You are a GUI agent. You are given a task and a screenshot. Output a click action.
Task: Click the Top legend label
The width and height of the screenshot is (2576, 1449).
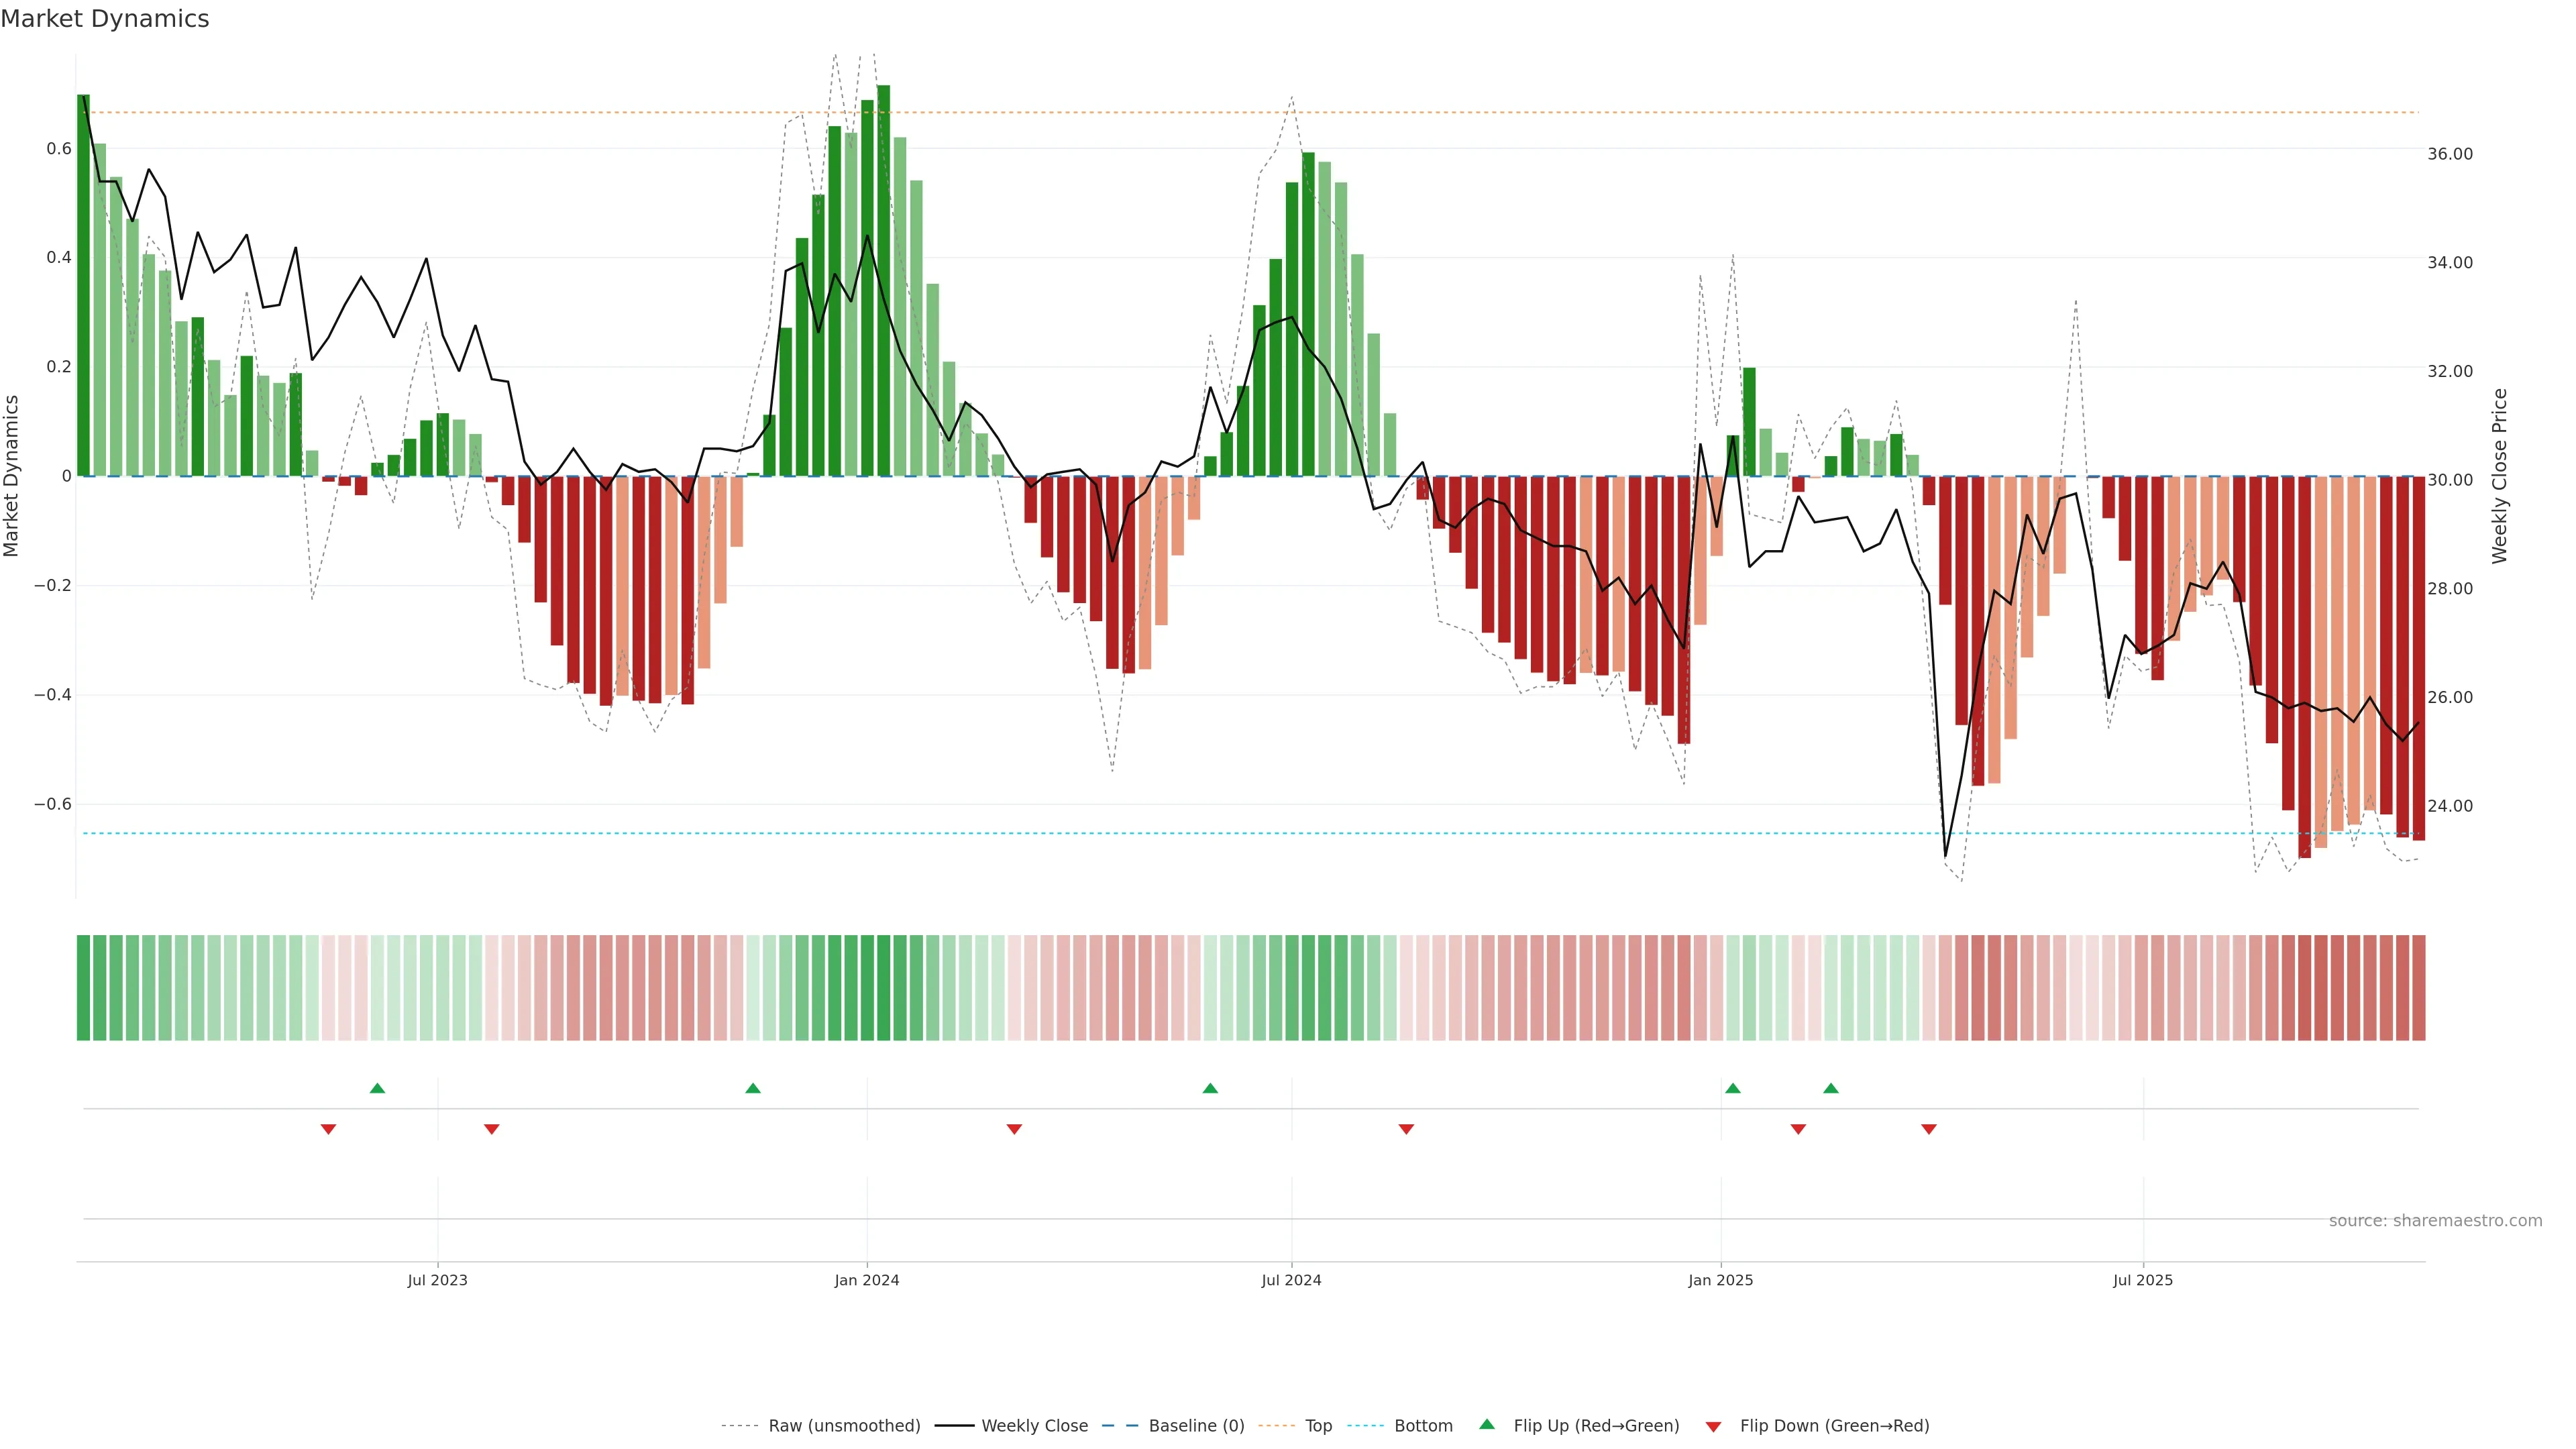[x=1318, y=1426]
